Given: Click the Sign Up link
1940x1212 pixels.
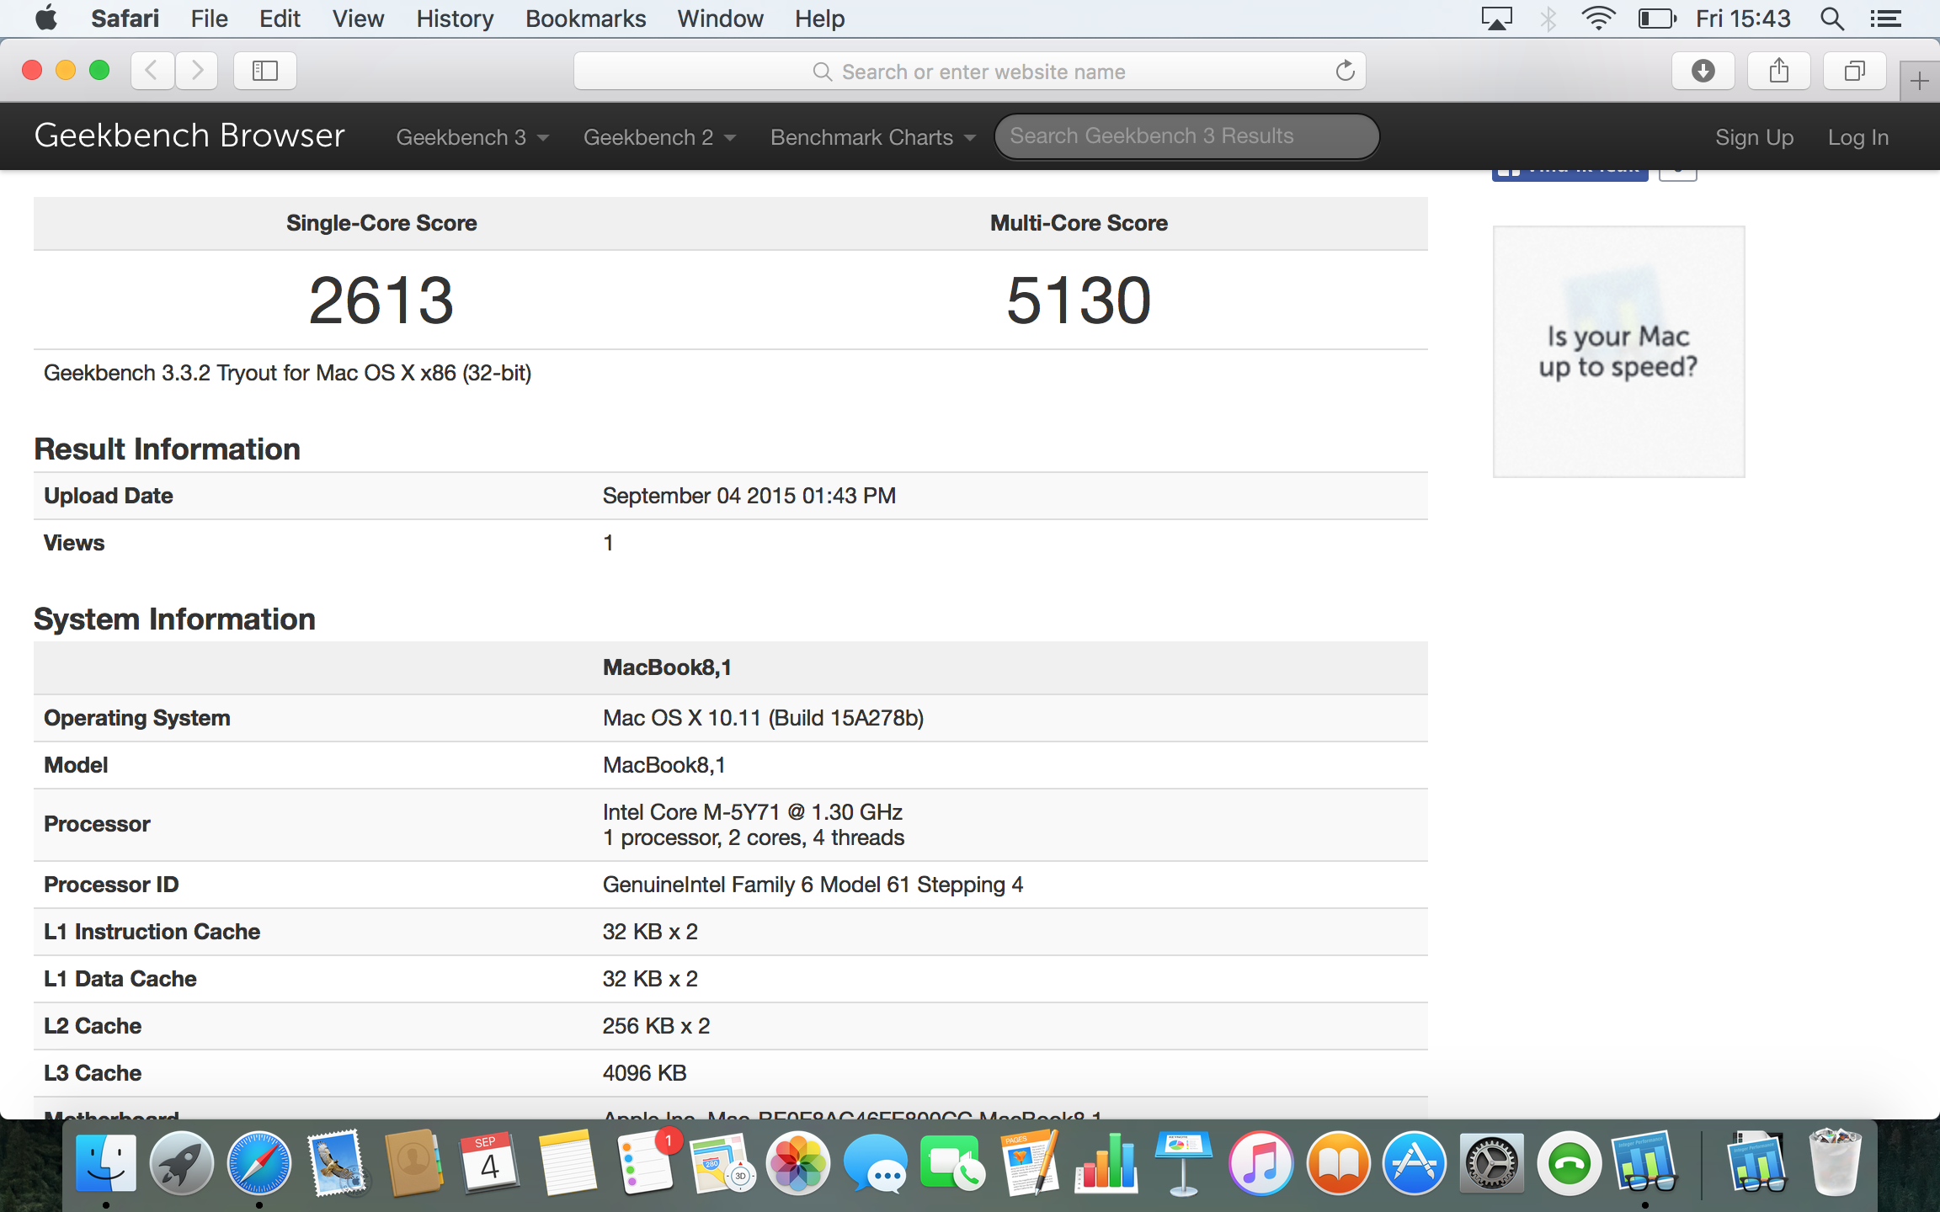Looking at the screenshot, I should coord(1754,136).
